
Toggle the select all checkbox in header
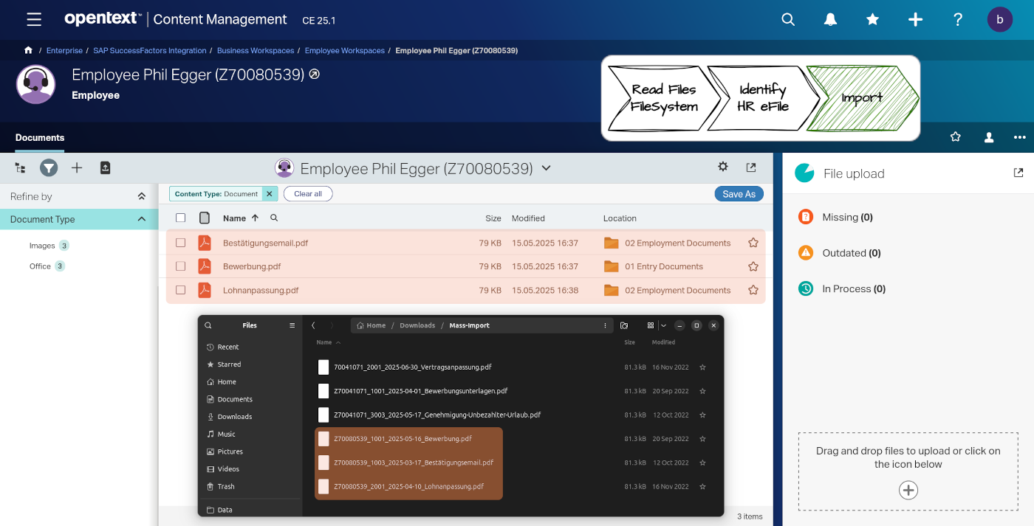(x=181, y=218)
